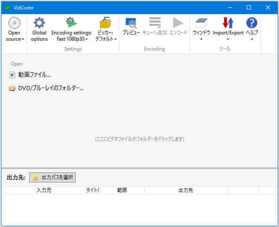The image size is (279, 227).
Task: Click the 出力先 column header in queue table
Action: point(186,190)
